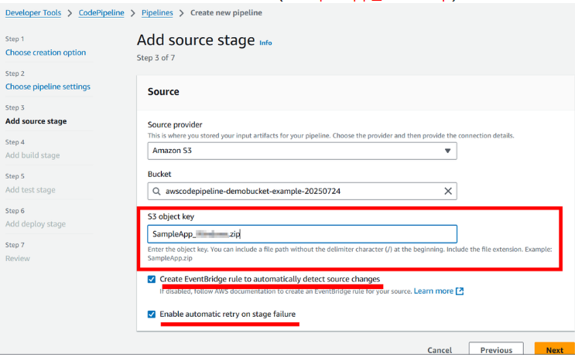Click the Add test stage step text
The height and width of the screenshot is (357, 575).
point(30,189)
